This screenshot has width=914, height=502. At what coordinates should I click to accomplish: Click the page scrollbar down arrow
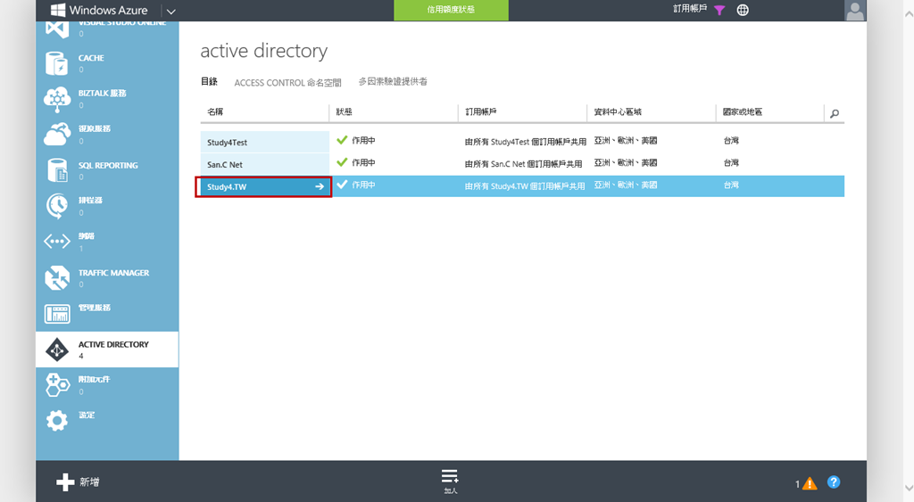909,488
